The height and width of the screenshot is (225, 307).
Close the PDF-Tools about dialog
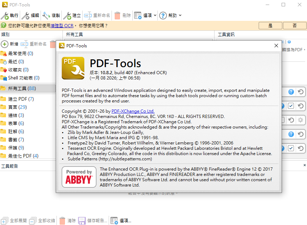[x=276, y=46]
